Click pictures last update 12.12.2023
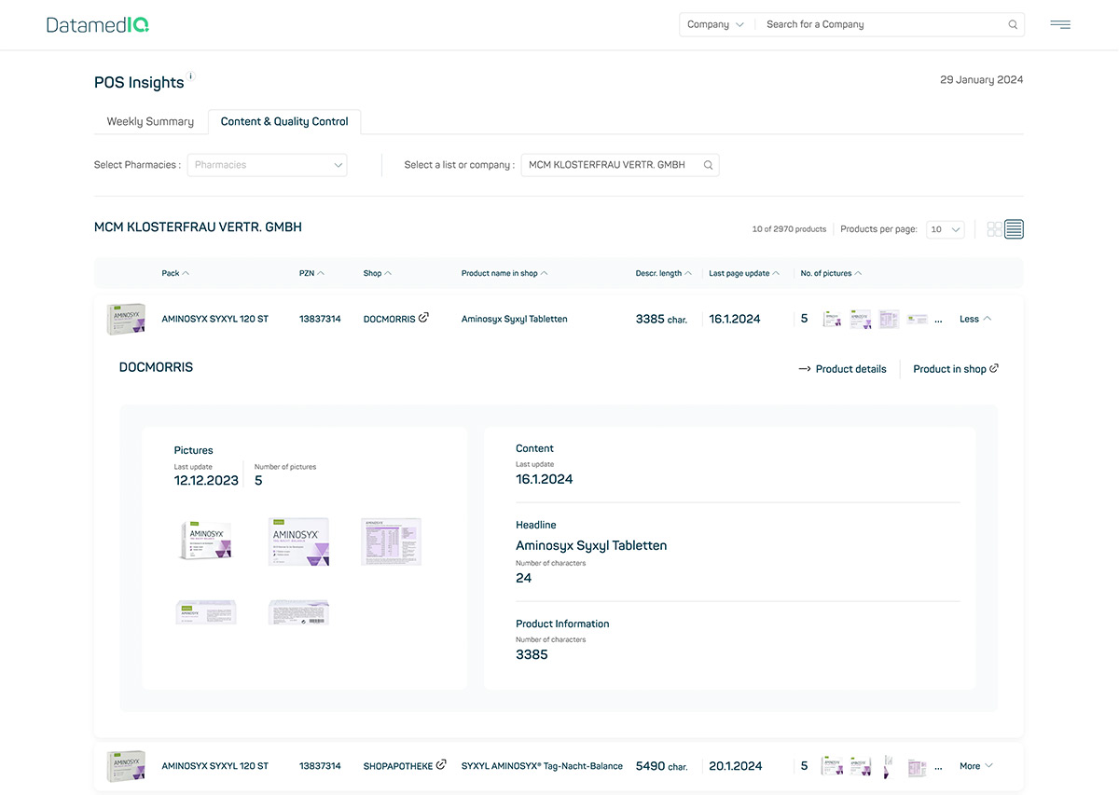 206,481
